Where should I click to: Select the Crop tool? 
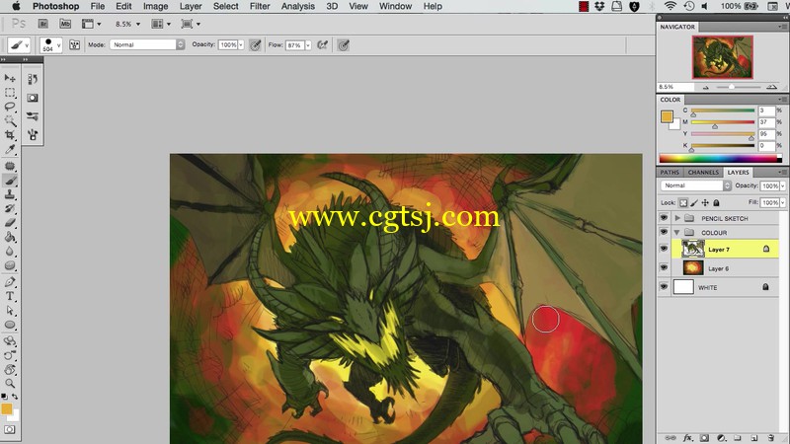[10, 135]
